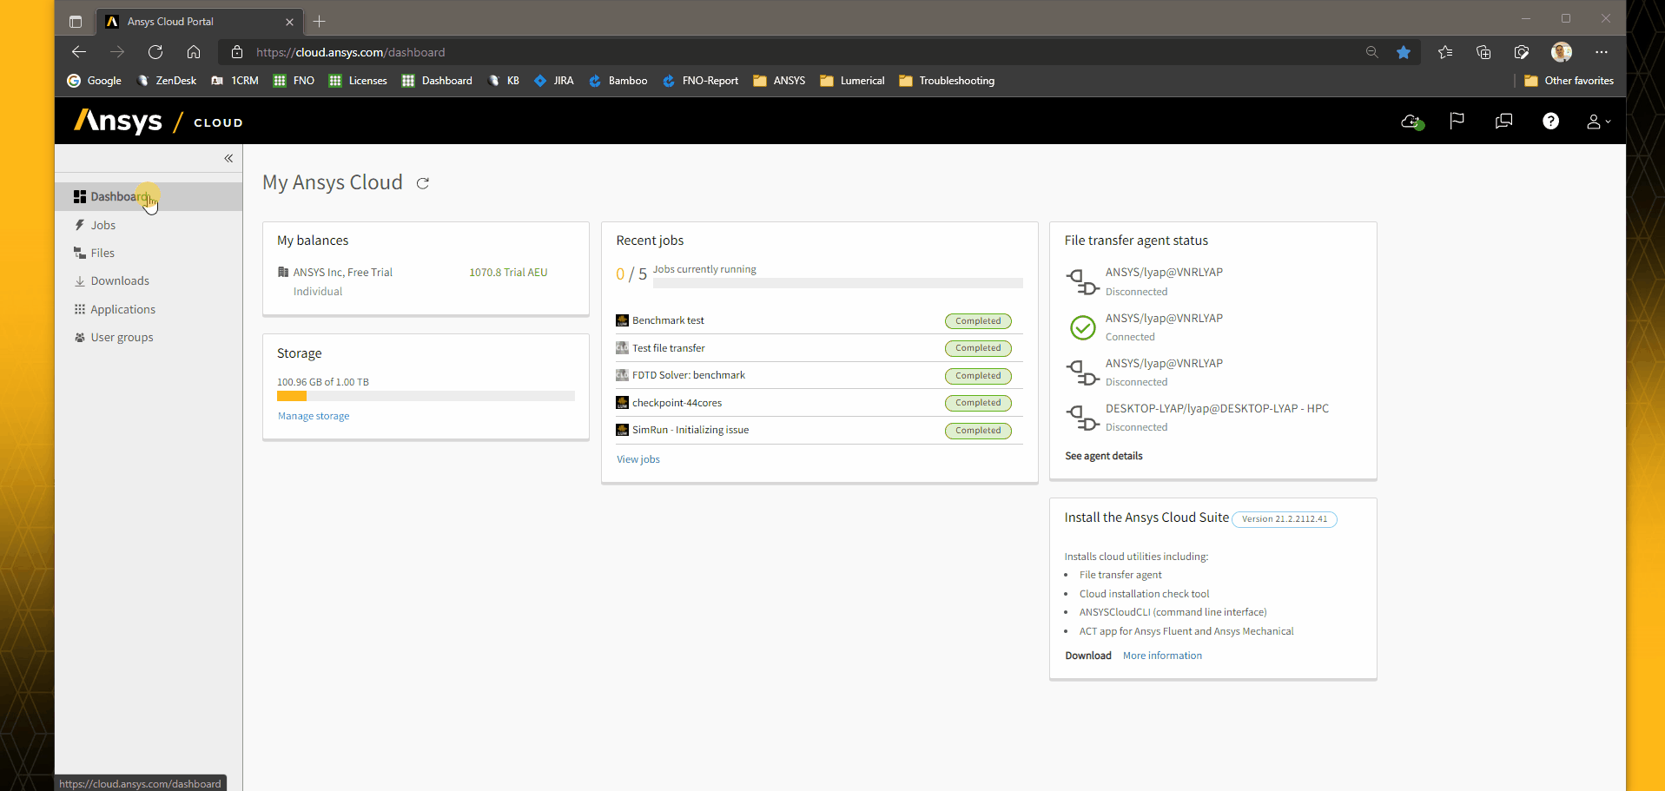Select User groups in sidebar
The width and height of the screenshot is (1665, 791).
tap(122, 337)
